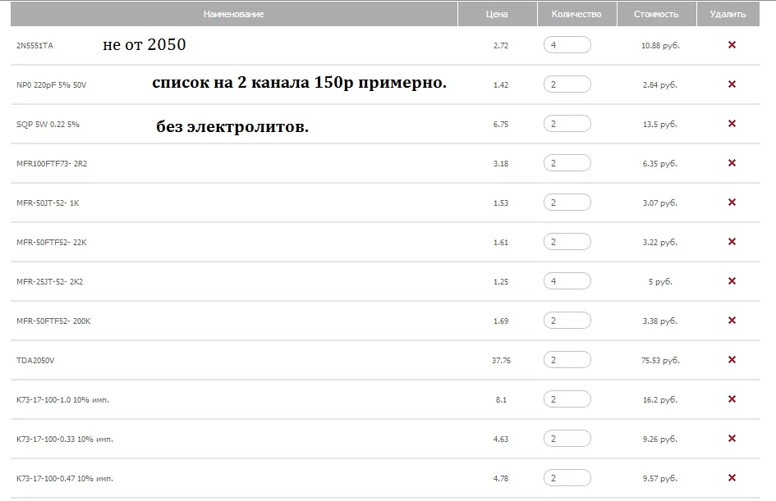The width and height of the screenshot is (776, 501).
Task: Click the cost 16.2 руб. value
Action: (660, 399)
